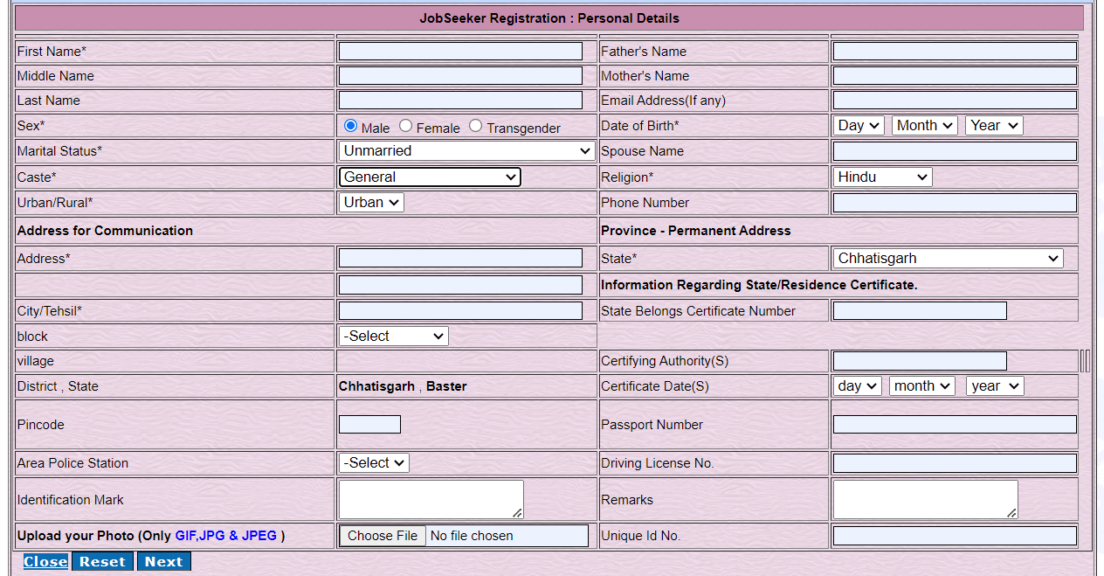1104x576 pixels.
Task: Open the Area Police Station dropdown
Action: [374, 463]
